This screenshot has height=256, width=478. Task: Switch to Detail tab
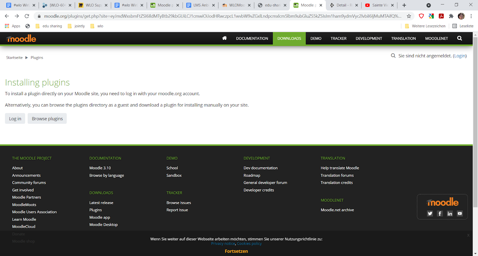[344, 5]
